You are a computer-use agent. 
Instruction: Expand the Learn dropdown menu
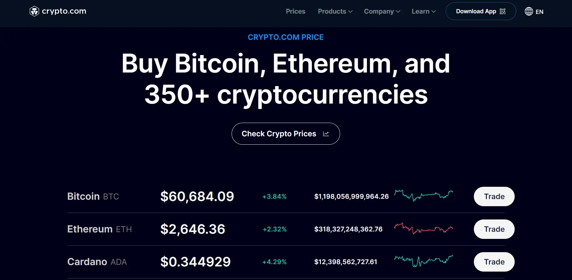[423, 11]
